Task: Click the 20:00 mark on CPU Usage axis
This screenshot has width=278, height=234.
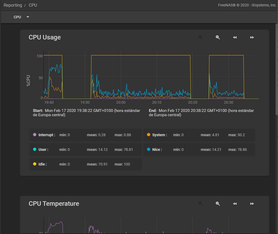Action: point(121,102)
